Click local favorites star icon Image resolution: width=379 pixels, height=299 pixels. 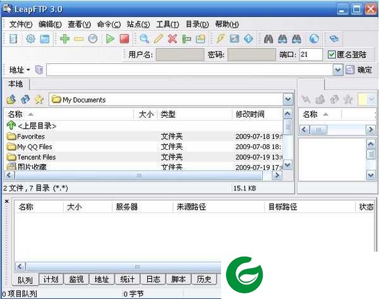(39, 99)
